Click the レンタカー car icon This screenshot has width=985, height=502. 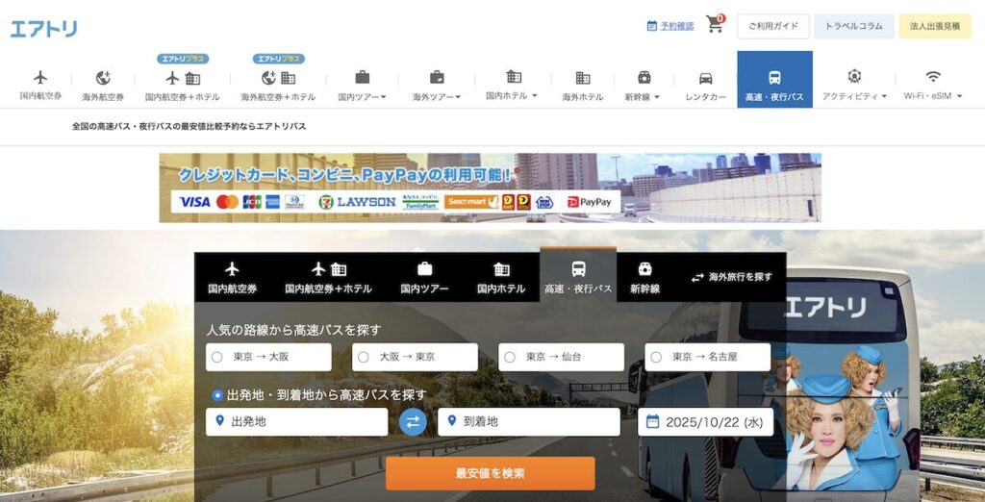[x=705, y=78]
